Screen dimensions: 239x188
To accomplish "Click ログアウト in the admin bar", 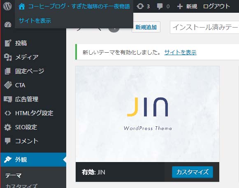I will (x=216, y=7).
